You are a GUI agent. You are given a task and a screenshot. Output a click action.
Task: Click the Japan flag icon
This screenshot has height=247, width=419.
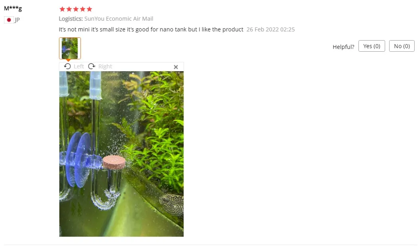coord(9,20)
